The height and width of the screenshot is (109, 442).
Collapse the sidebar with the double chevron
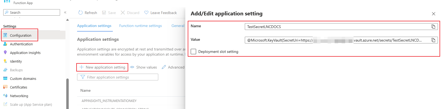65,12
